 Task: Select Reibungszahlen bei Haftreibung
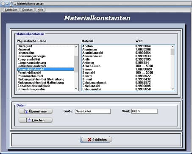[45, 83]
